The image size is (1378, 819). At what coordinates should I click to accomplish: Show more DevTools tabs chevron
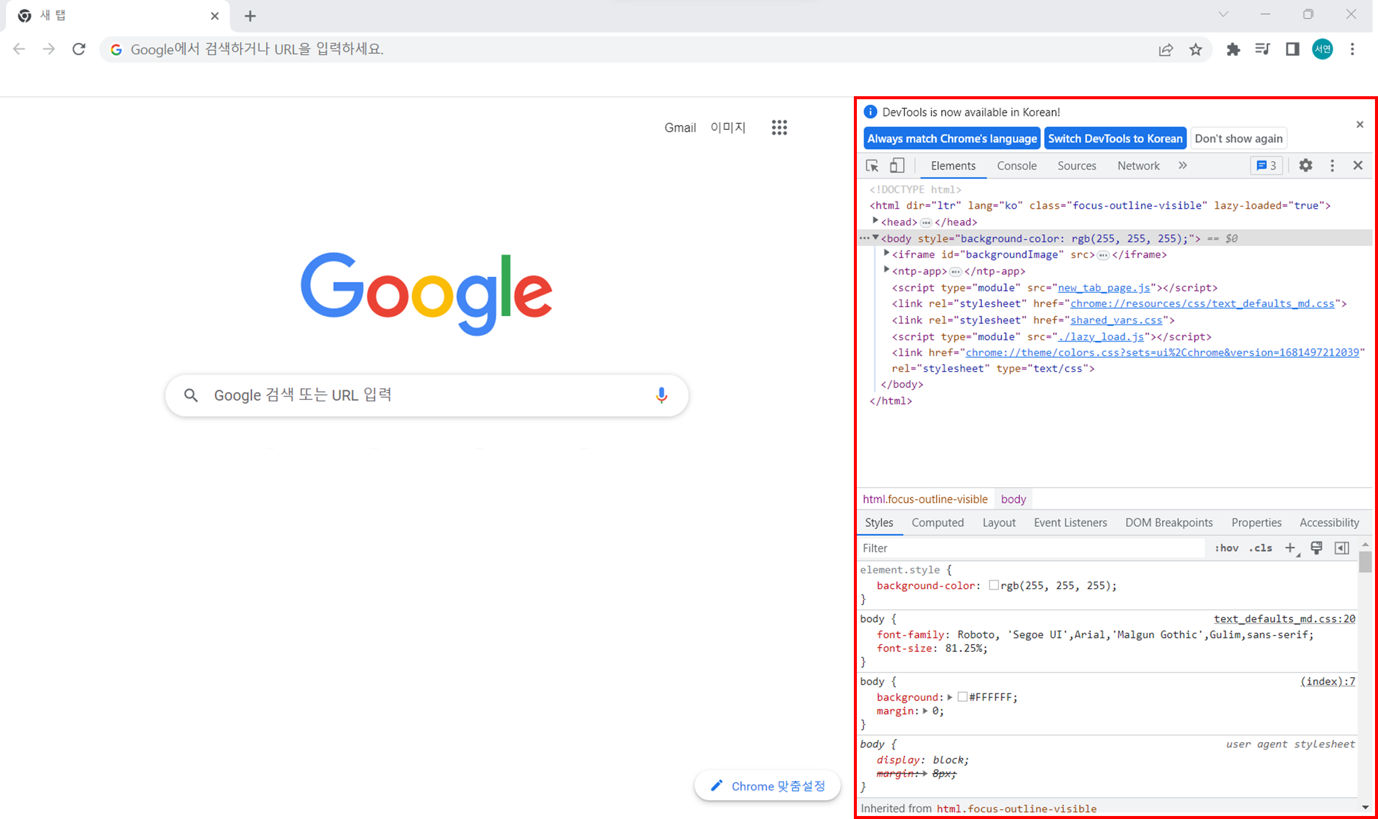coord(1182,165)
